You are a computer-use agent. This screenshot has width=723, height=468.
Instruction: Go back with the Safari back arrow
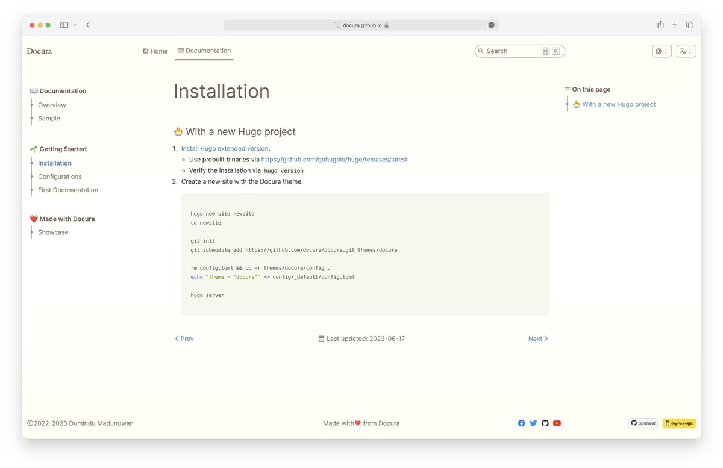coord(88,25)
